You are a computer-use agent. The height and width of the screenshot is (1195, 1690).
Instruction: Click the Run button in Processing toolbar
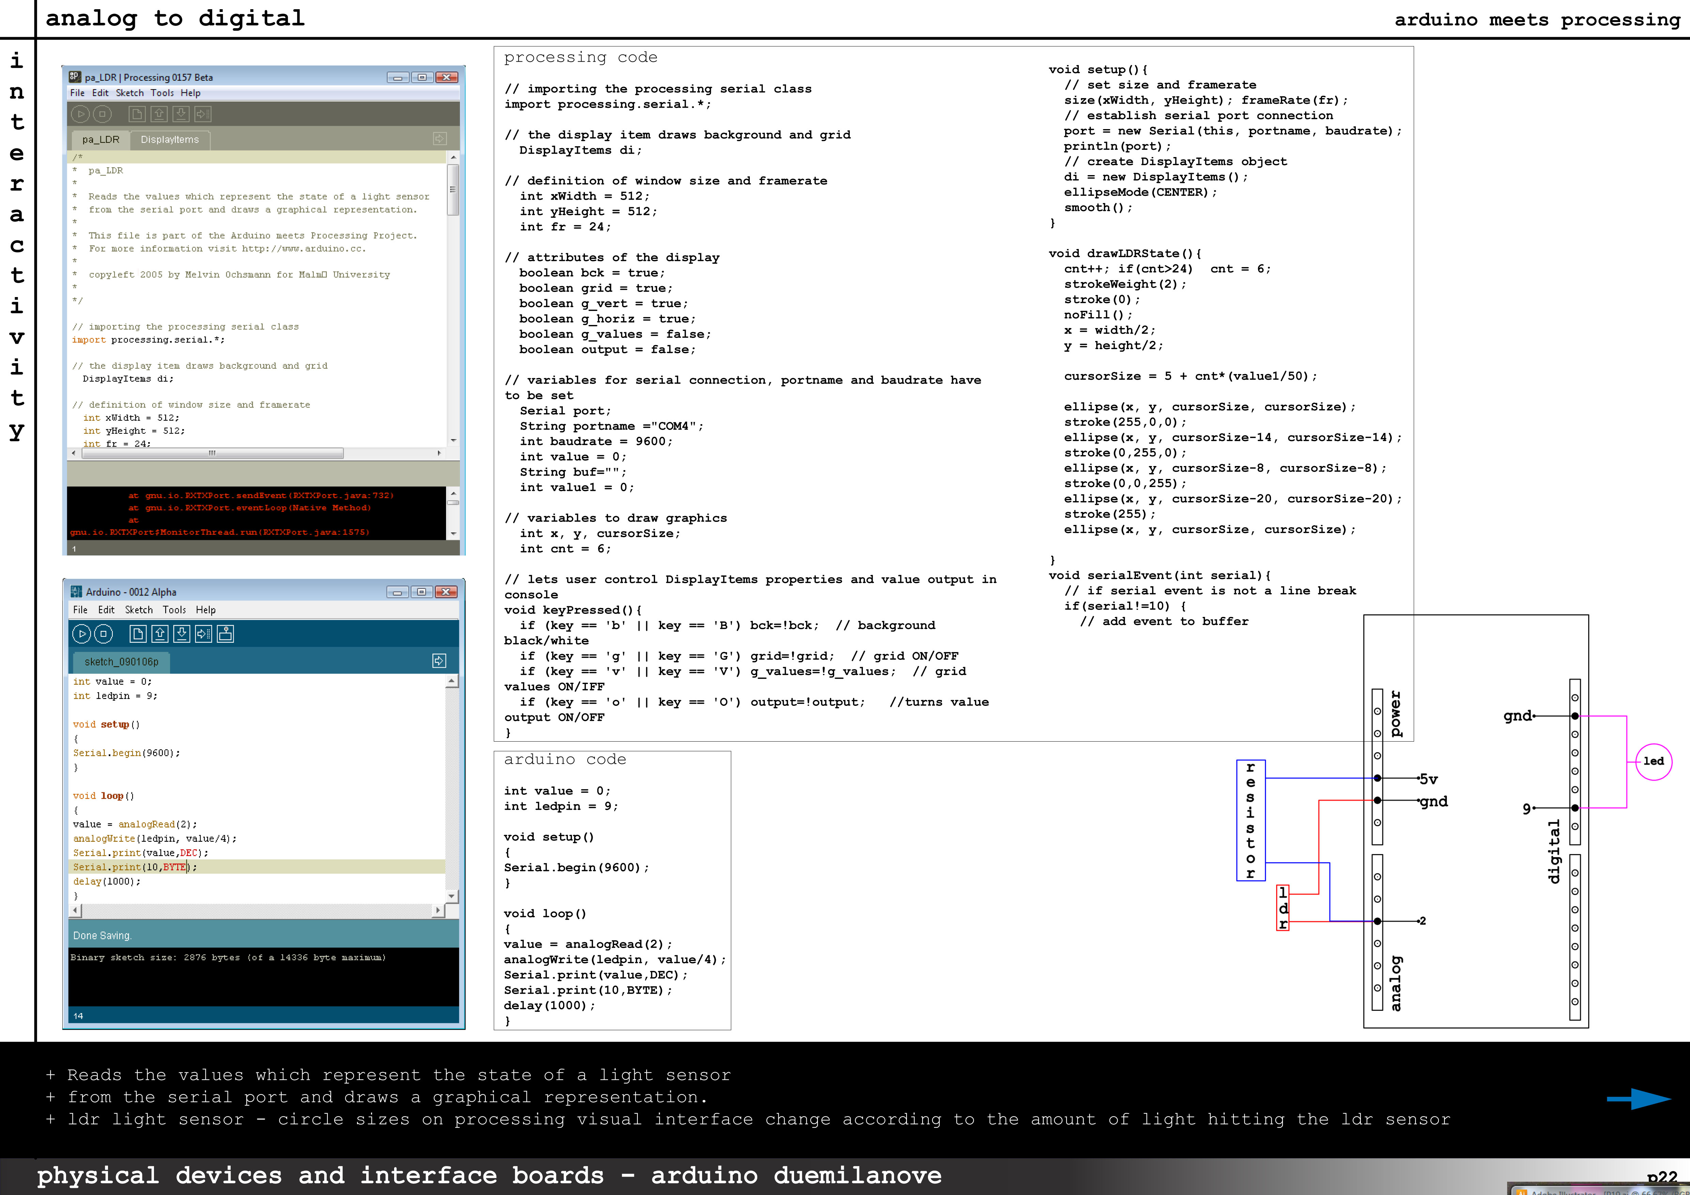[x=81, y=114]
